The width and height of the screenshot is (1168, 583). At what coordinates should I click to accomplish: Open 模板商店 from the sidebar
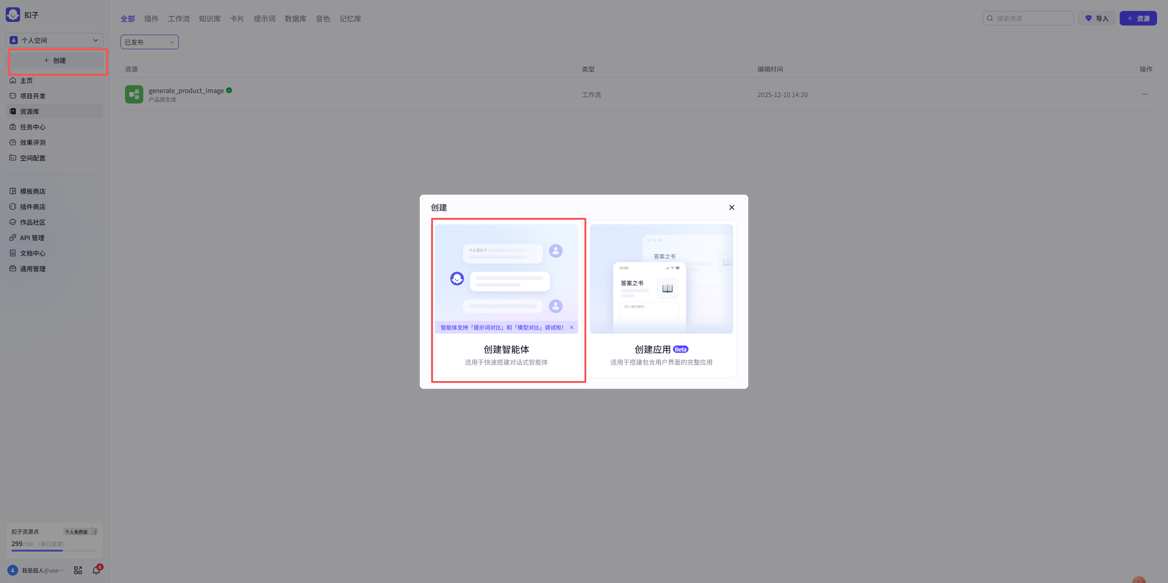[x=32, y=191]
